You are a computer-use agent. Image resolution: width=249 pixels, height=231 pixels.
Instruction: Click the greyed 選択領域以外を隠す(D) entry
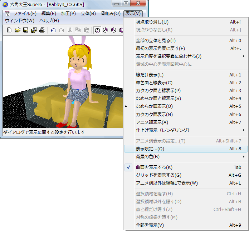(186, 202)
